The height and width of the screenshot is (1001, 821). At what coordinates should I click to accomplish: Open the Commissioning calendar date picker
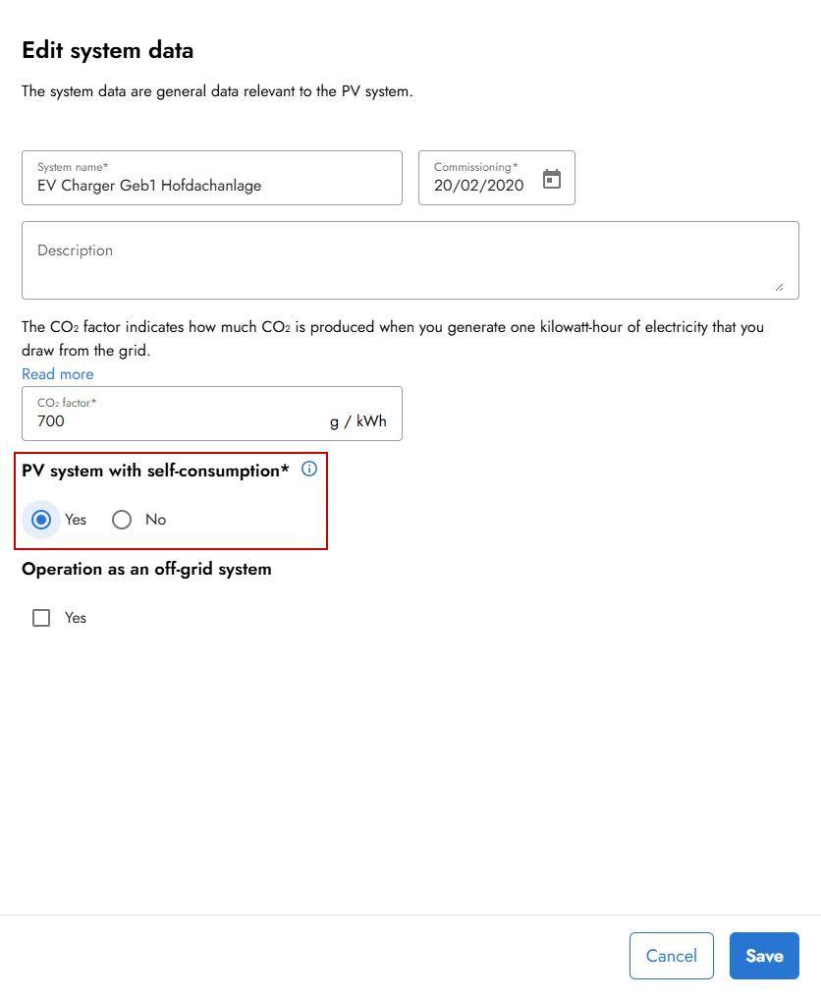[x=552, y=179]
